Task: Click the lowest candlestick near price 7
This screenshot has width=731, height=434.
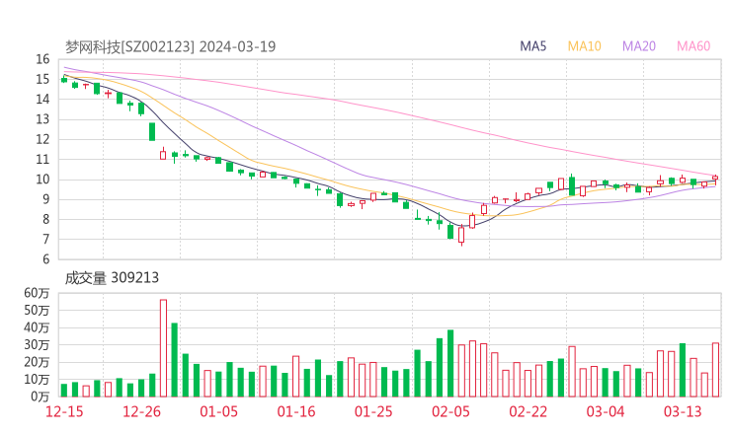Action: pyautogui.click(x=461, y=234)
